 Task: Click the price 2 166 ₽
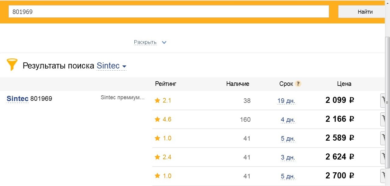pos(340,119)
